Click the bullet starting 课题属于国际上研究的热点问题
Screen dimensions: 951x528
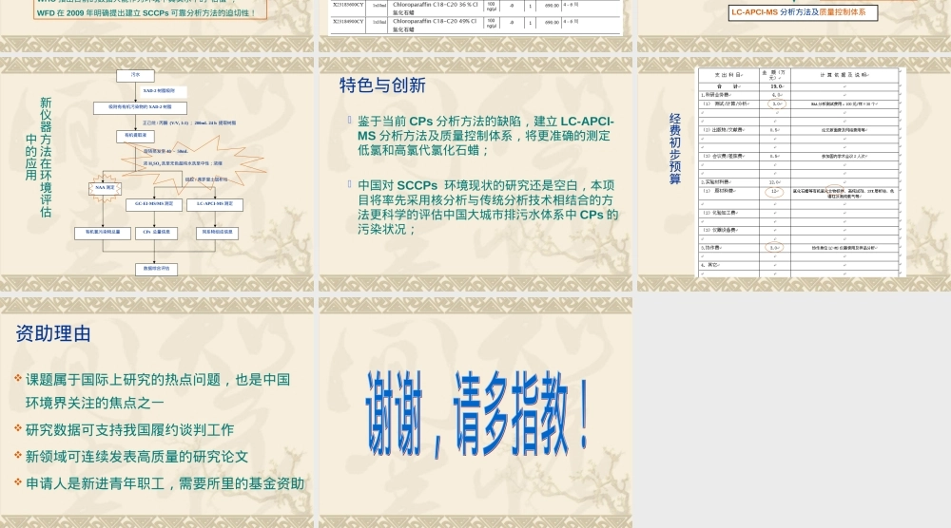158,391
